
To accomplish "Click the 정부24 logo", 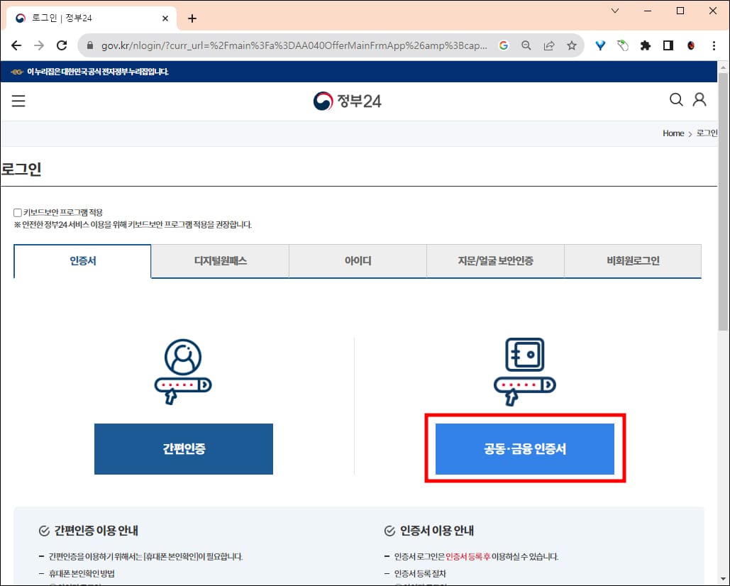I will [x=347, y=101].
